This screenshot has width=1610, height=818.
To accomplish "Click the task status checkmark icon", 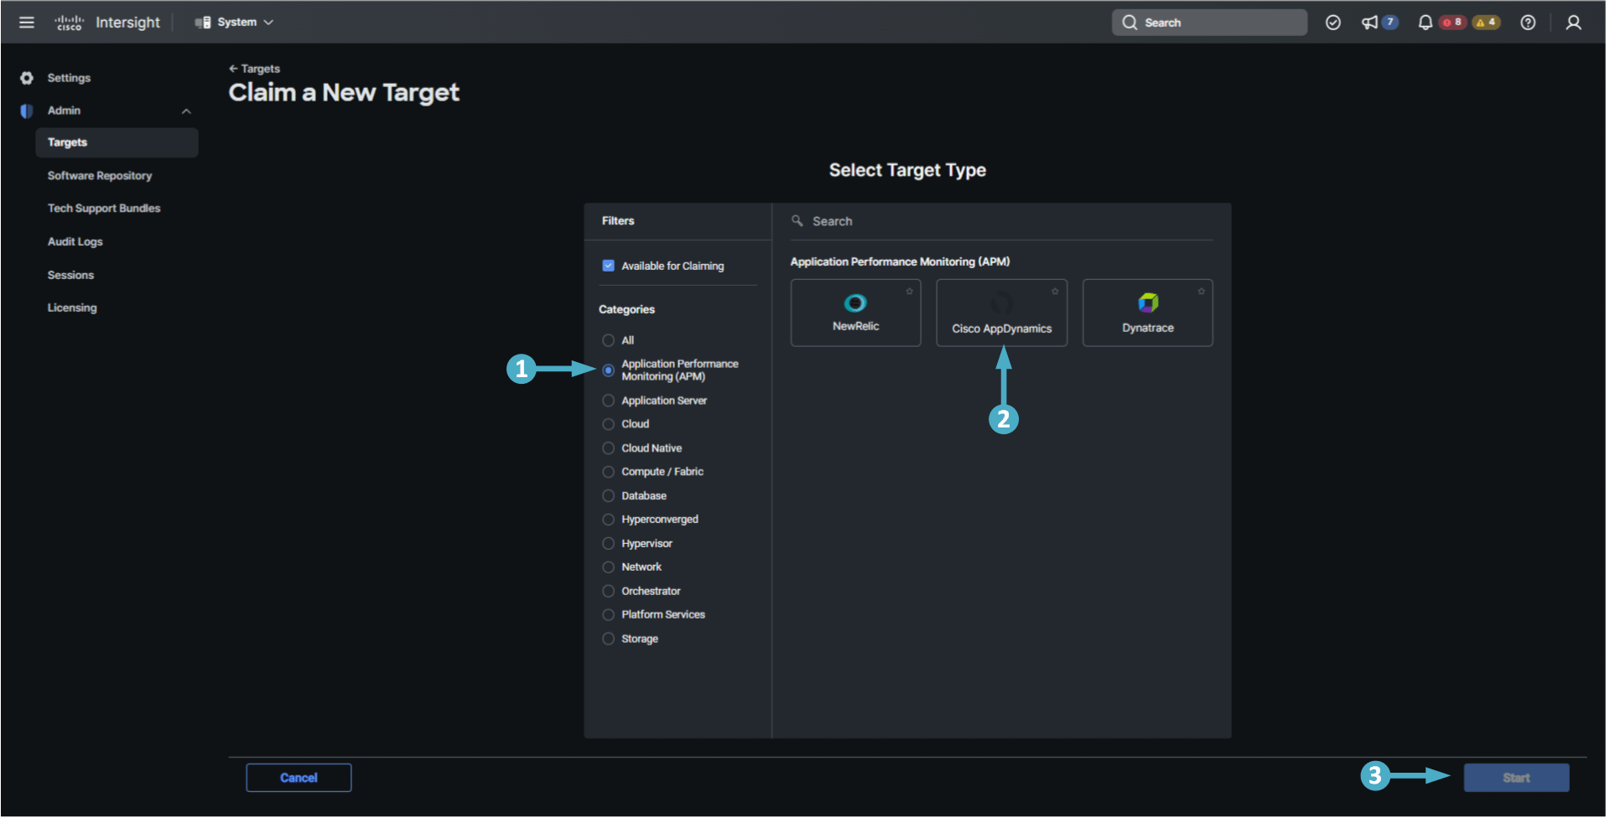I will coord(1332,23).
